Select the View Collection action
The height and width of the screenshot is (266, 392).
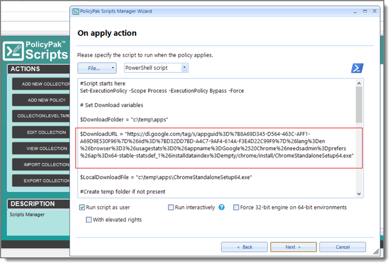pos(41,149)
